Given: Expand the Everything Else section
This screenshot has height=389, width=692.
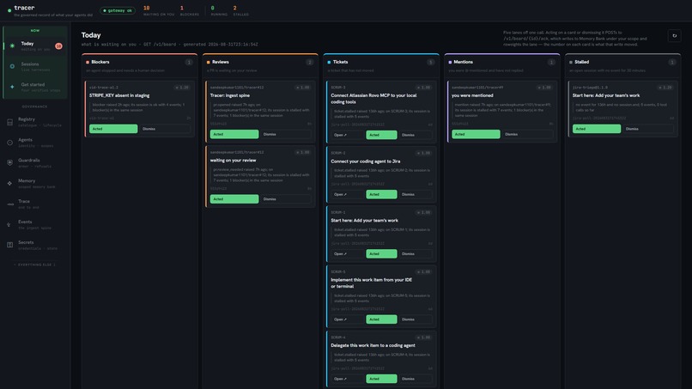Looking at the screenshot, I should [x=35, y=264].
